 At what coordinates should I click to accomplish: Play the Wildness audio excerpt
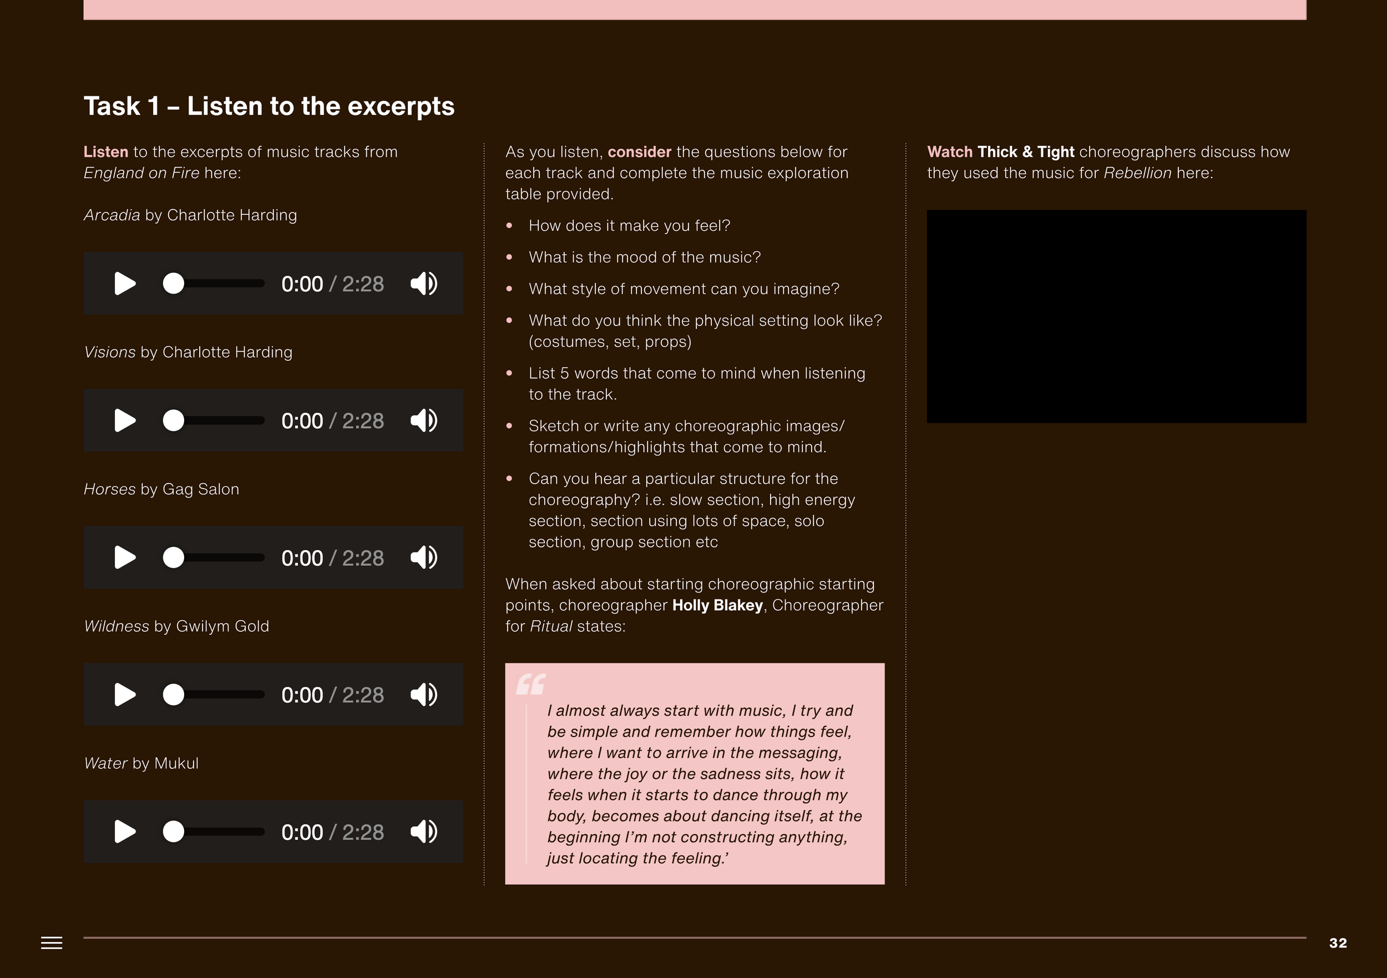pyautogui.click(x=124, y=695)
